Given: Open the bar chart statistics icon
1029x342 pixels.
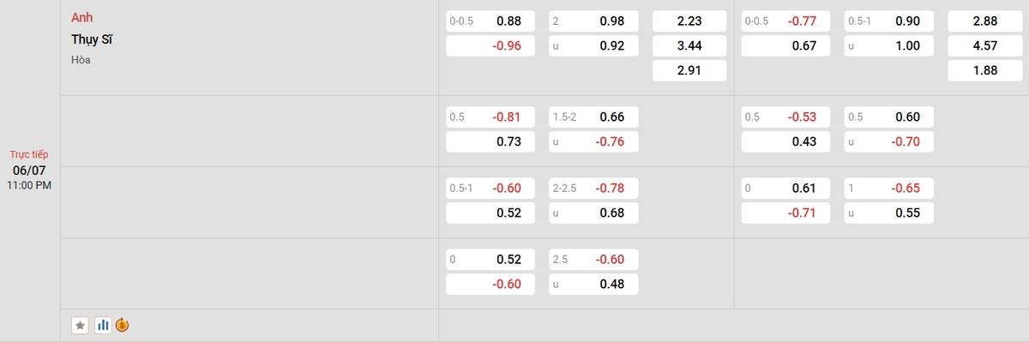Looking at the screenshot, I should click(x=103, y=325).
